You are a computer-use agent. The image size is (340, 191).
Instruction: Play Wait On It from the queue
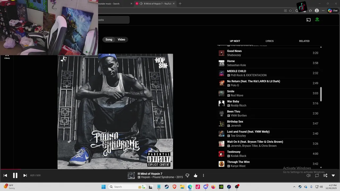pyautogui.click(x=269, y=144)
